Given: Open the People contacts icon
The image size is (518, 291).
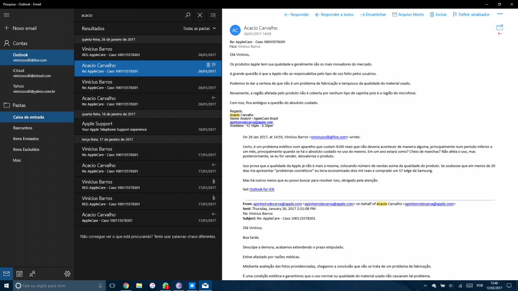Looking at the screenshot, I should click(32, 274).
